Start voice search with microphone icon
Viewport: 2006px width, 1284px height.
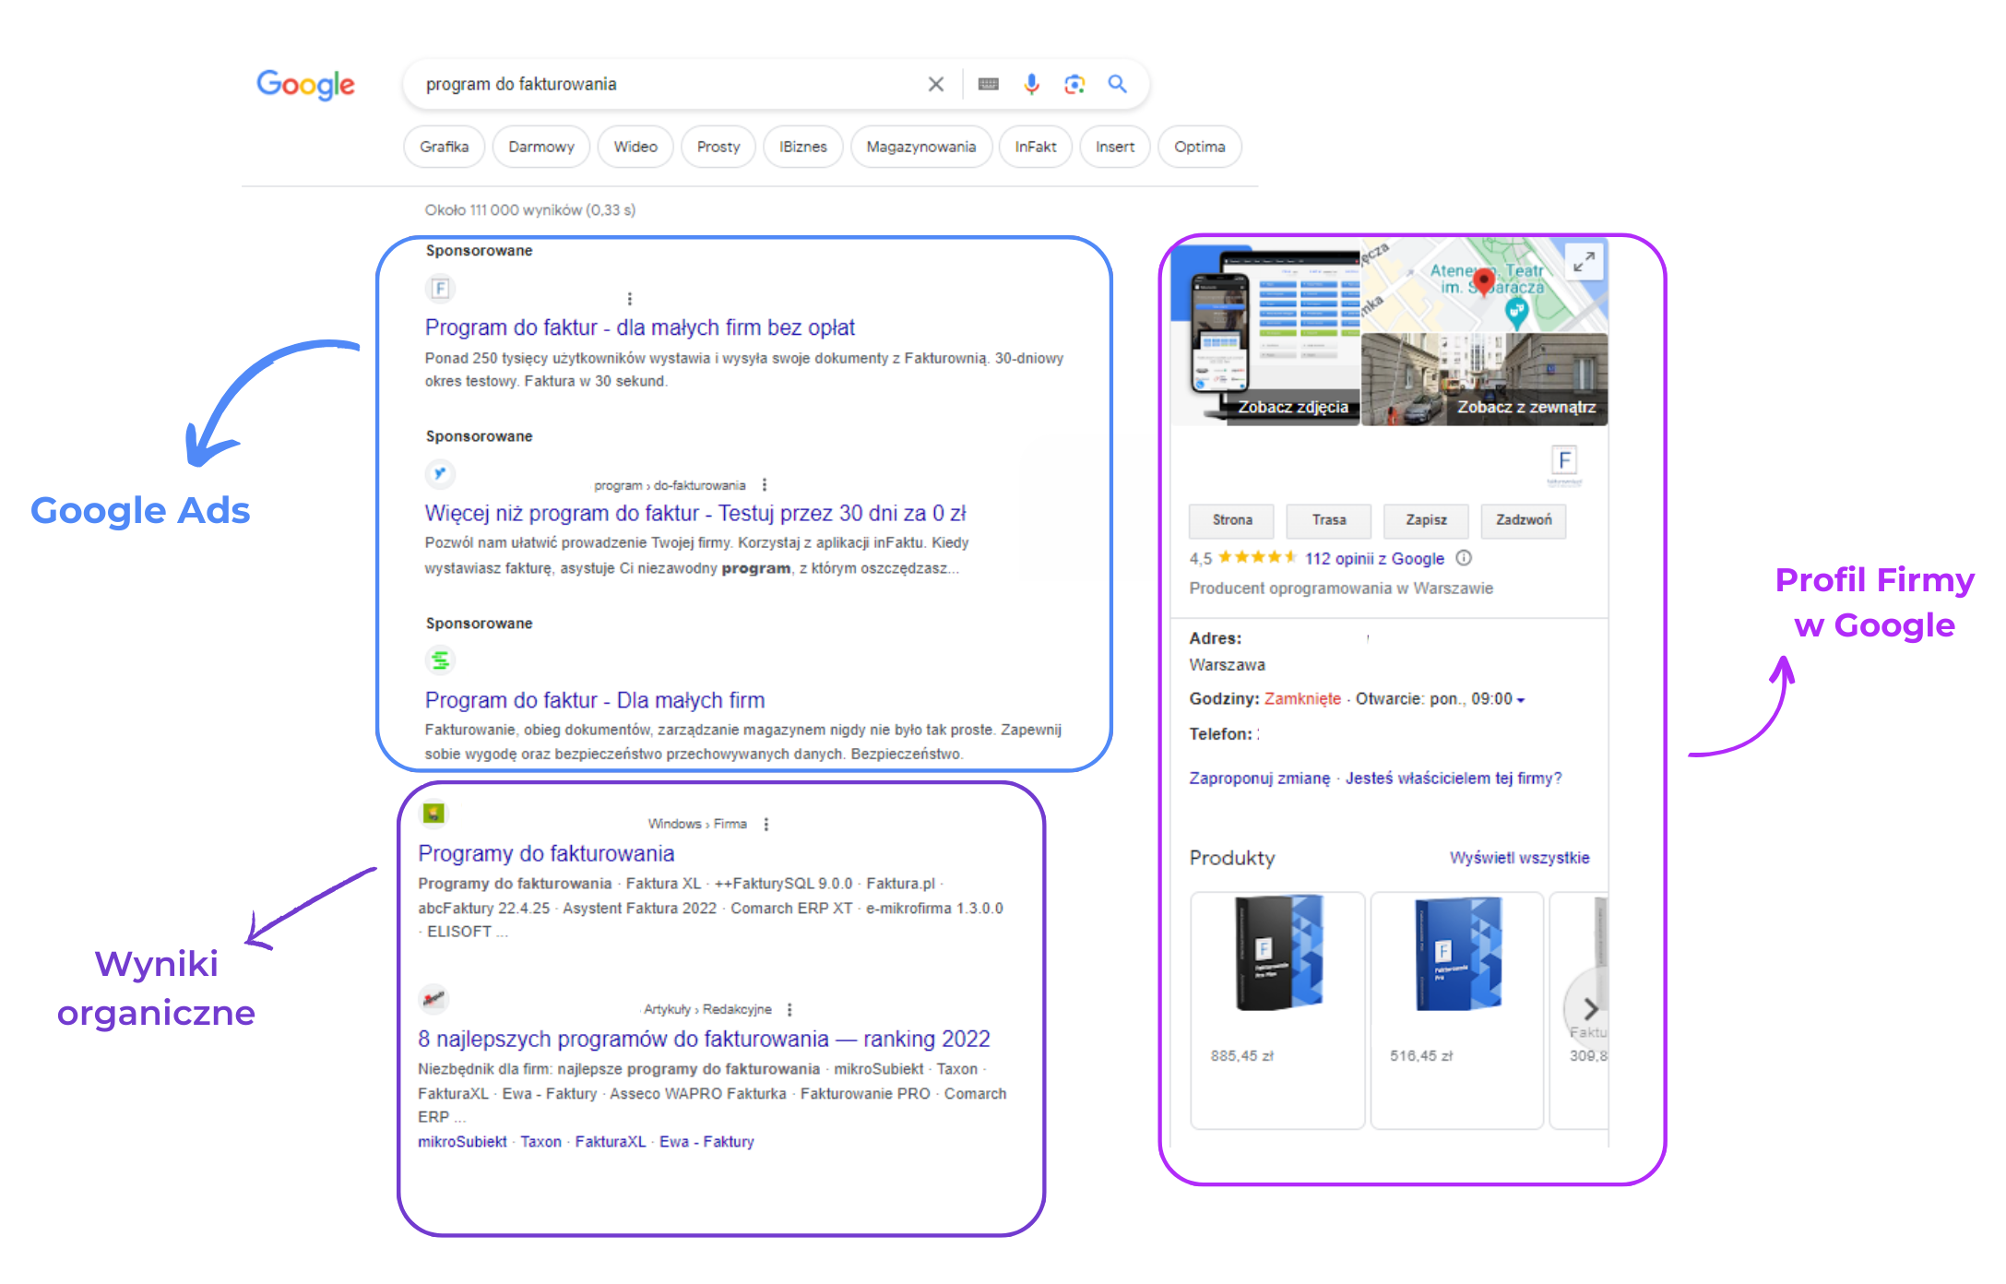pos(1031,84)
